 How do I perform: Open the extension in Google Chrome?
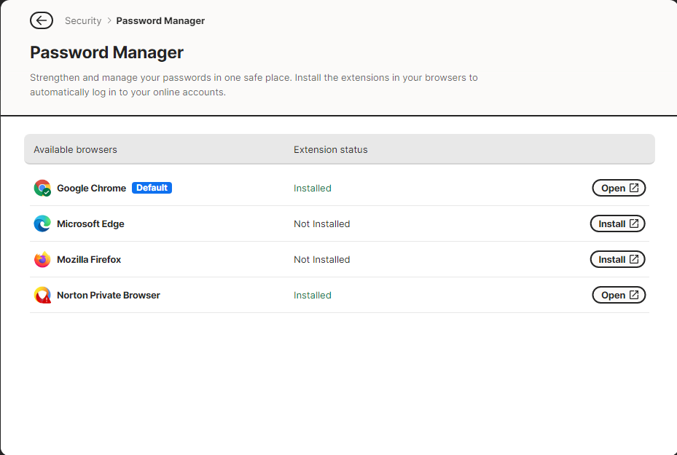click(619, 188)
